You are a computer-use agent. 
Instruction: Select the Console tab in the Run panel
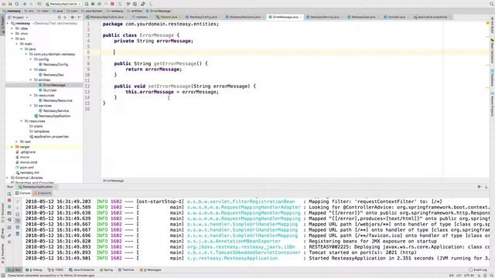[23, 193]
